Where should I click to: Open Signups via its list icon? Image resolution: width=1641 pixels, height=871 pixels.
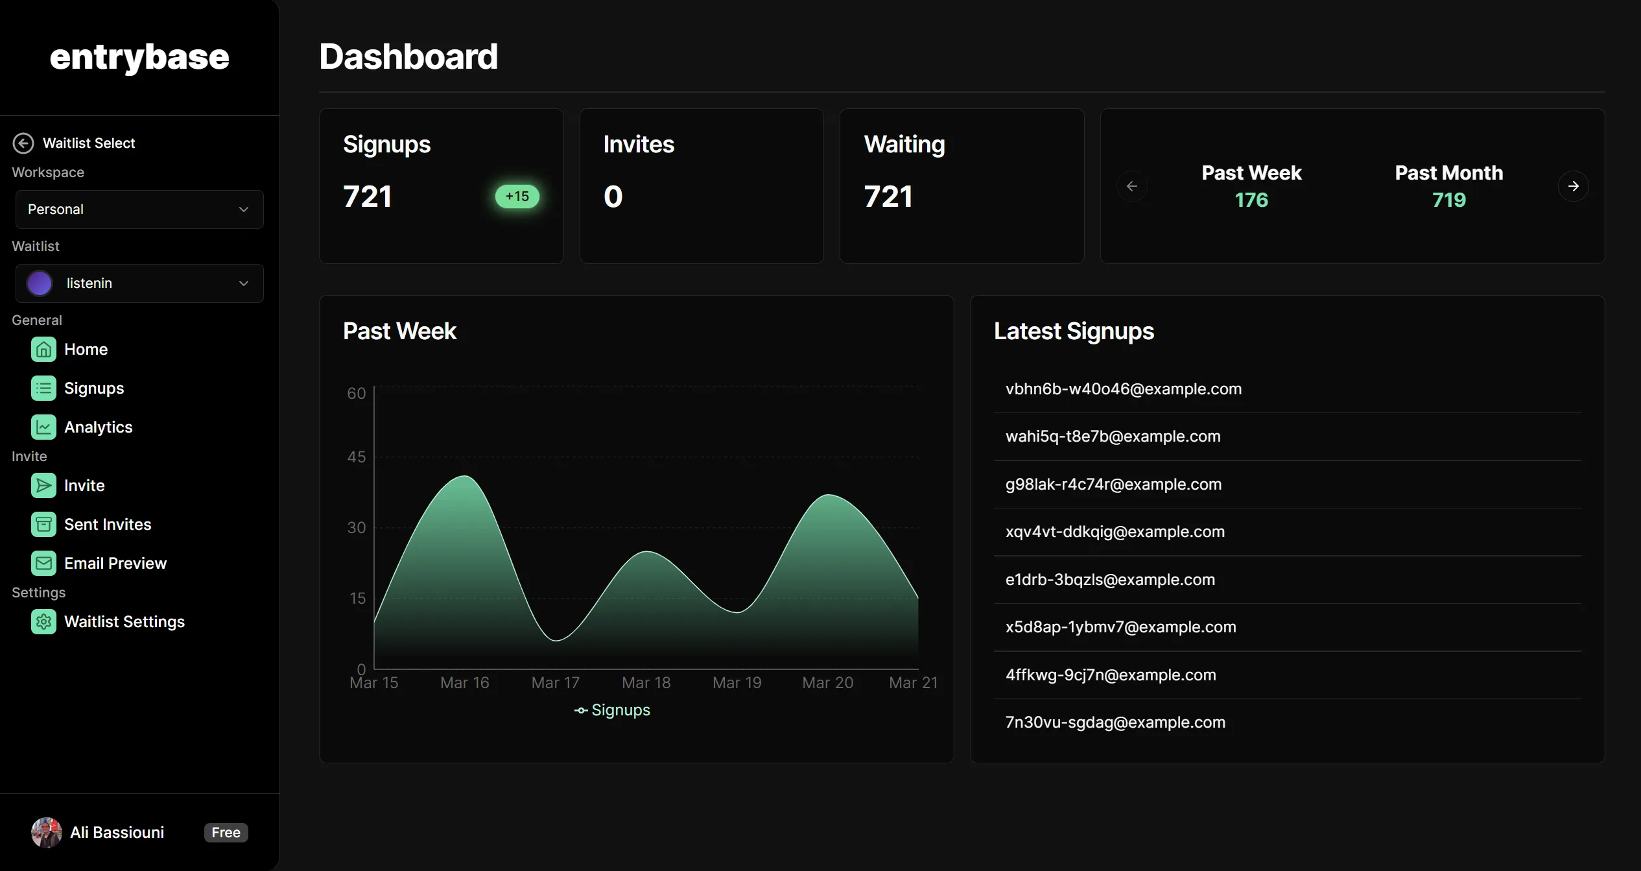43,388
